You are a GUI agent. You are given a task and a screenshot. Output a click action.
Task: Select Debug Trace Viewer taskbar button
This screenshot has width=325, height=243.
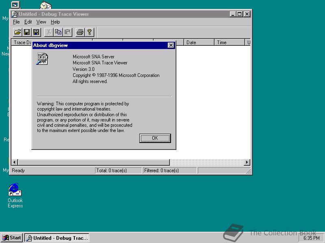57,238
